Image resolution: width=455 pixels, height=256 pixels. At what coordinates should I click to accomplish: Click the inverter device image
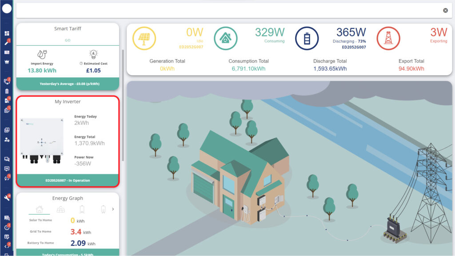click(41, 140)
